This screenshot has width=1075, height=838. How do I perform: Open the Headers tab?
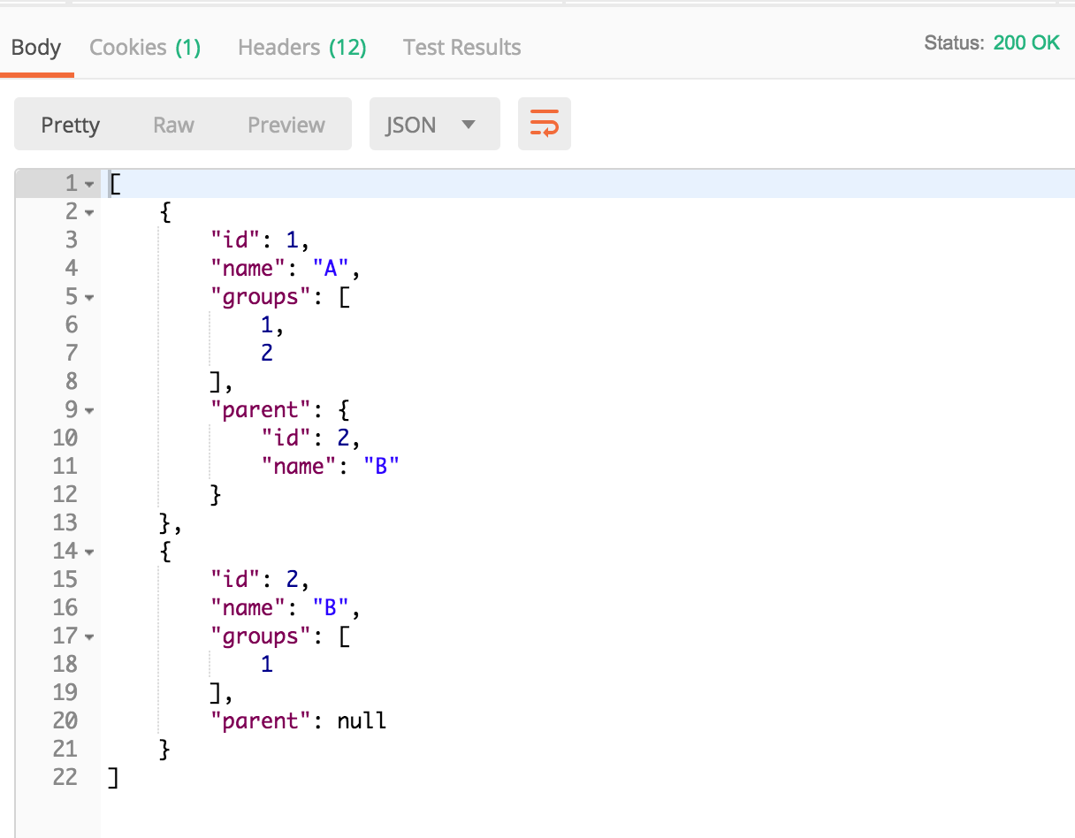[x=301, y=47]
